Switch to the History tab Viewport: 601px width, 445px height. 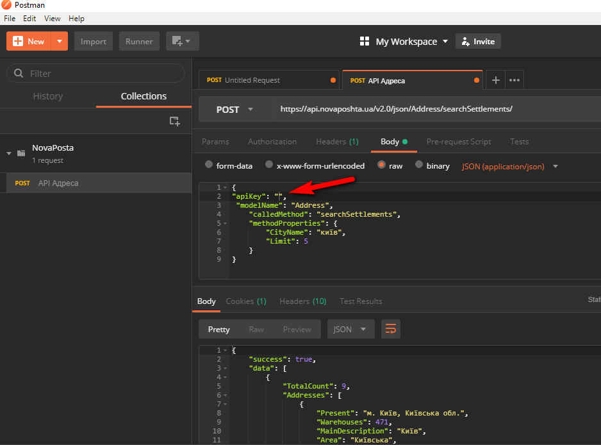click(47, 96)
